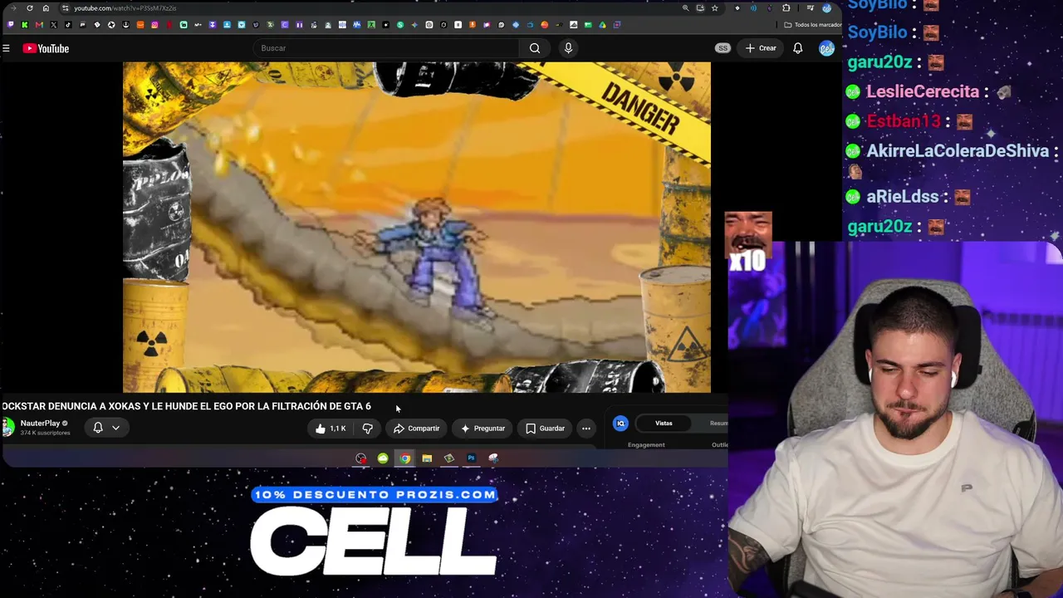Dislike the video with thumbs down
The image size is (1063, 598).
pos(367,429)
